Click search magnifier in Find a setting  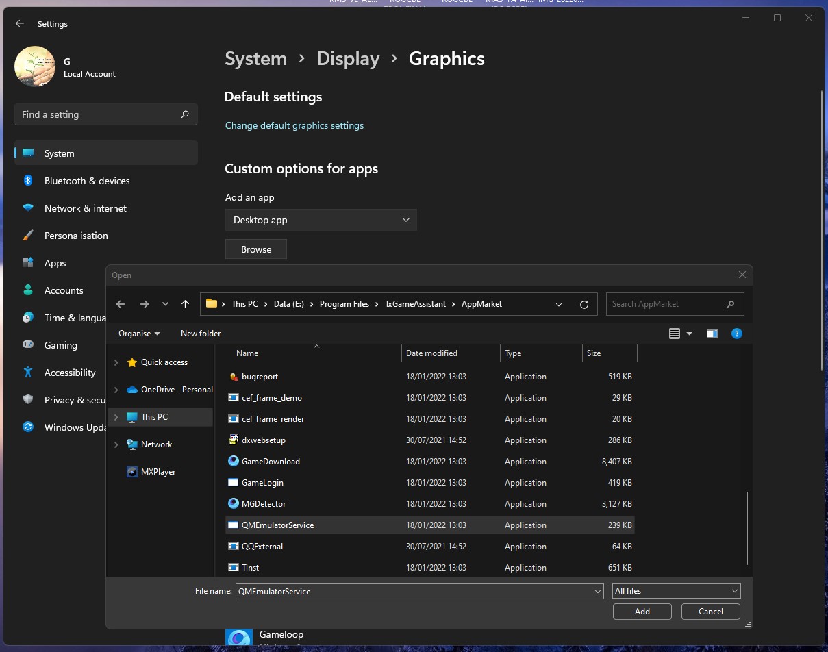tap(185, 114)
